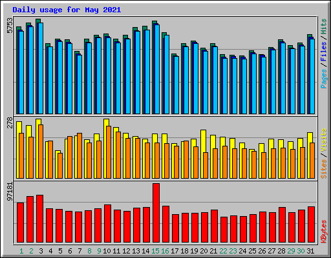
Task: Click day label 8 on x-axis
Action: [x=89, y=251]
